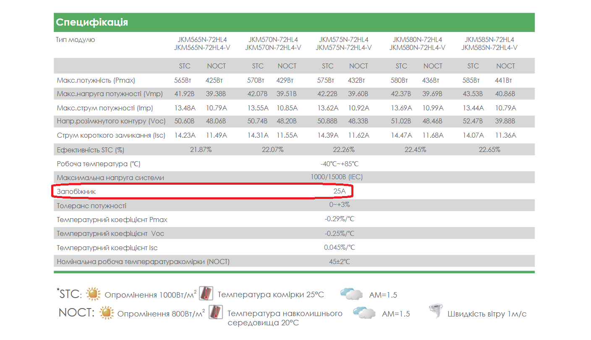Click the cloud icon in the NOCT row

pyautogui.click(x=364, y=312)
